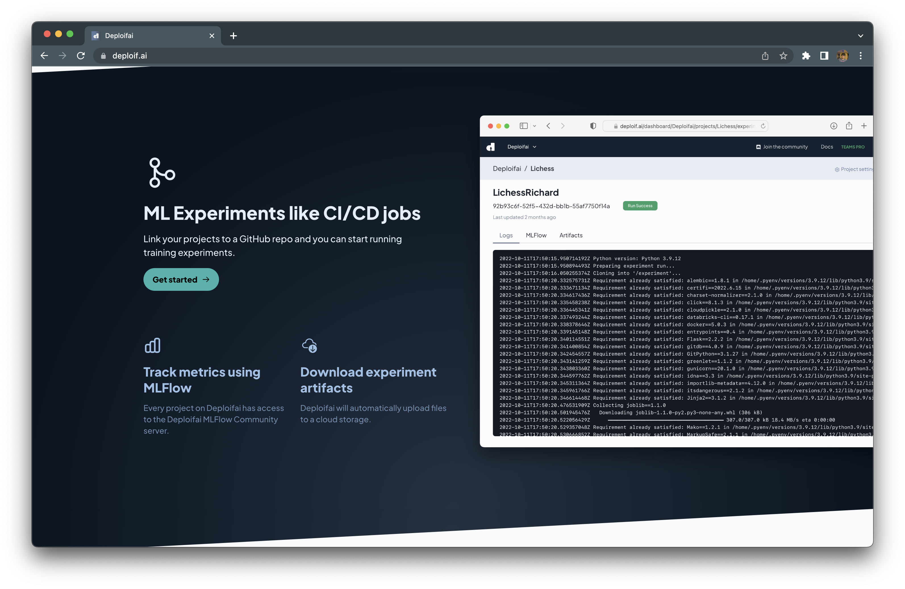
Task: Click the Run Success status badge
Action: click(x=640, y=206)
